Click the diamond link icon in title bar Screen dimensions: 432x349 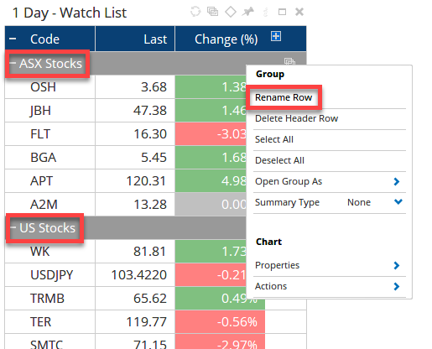coord(231,12)
